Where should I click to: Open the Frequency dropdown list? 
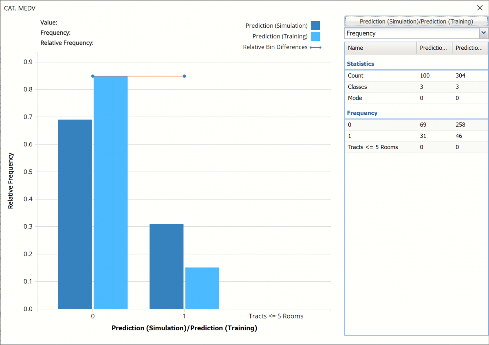click(483, 33)
